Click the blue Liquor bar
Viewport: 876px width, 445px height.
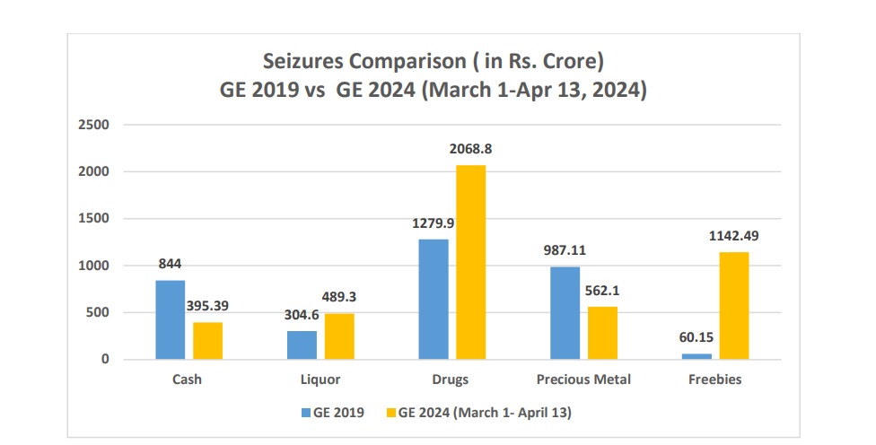[302, 345]
